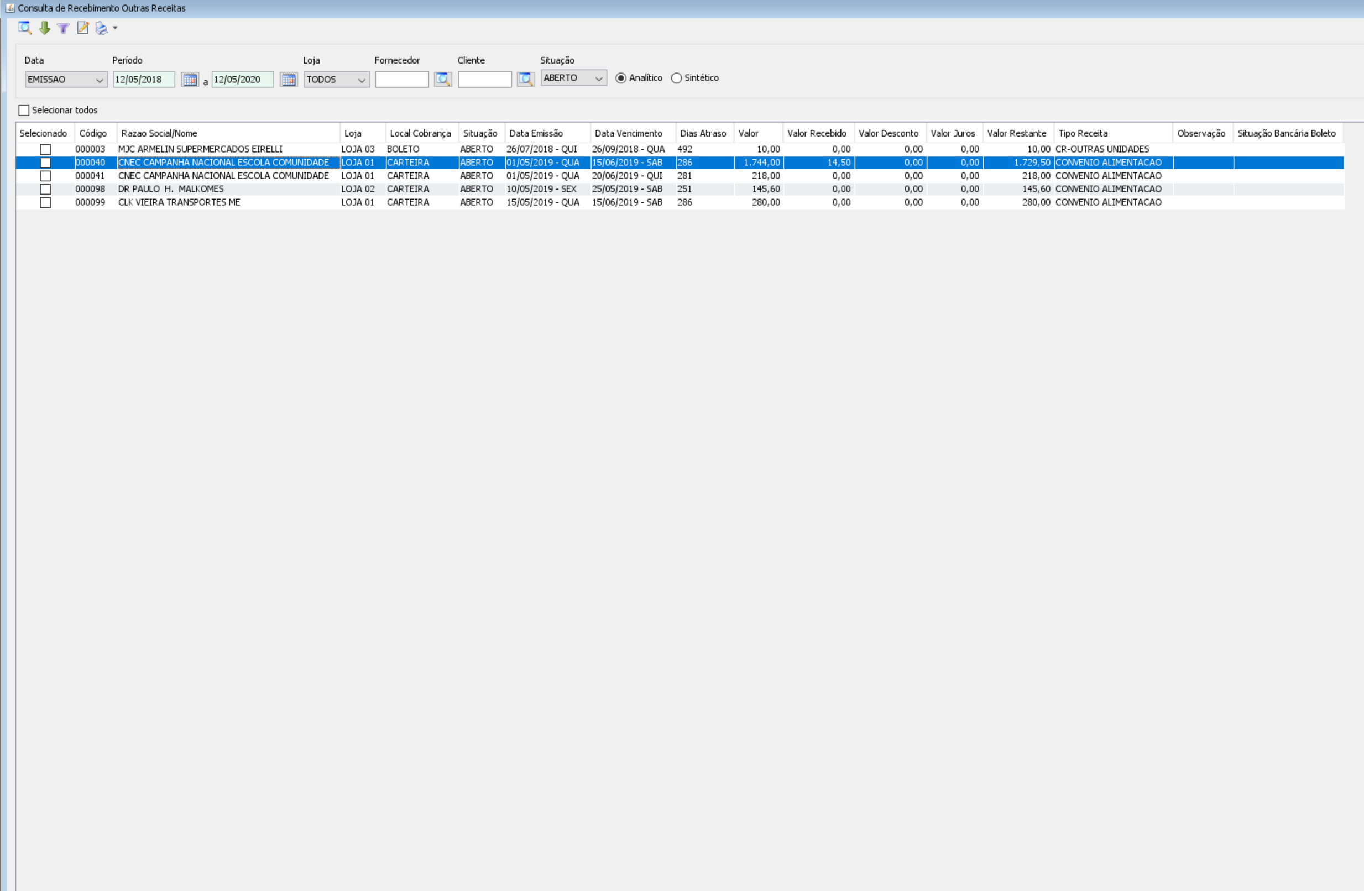Expand the printer options dropdown arrow
The image size is (1364, 891).
[x=115, y=28]
